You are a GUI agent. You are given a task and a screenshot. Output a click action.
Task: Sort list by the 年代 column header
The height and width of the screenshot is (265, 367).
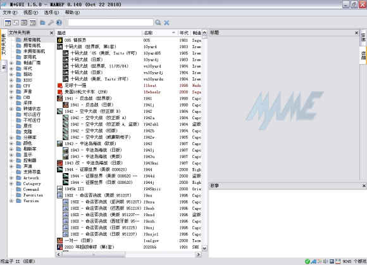(x=184, y=33)
